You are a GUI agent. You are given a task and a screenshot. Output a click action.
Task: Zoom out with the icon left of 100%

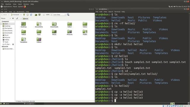pos(44,15)
